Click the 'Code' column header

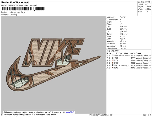click(x=133, y=53)
